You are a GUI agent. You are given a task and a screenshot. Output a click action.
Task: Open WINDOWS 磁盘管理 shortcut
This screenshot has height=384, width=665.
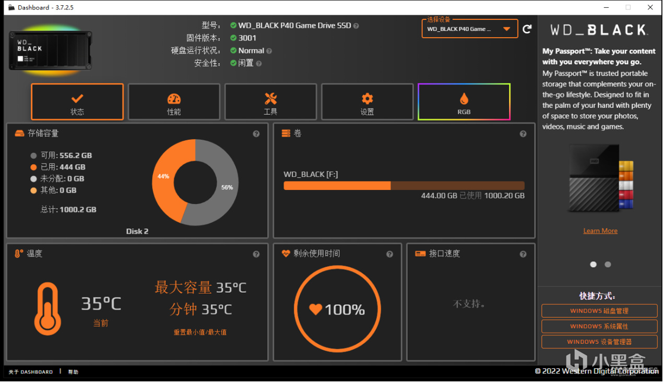point(599,311)
